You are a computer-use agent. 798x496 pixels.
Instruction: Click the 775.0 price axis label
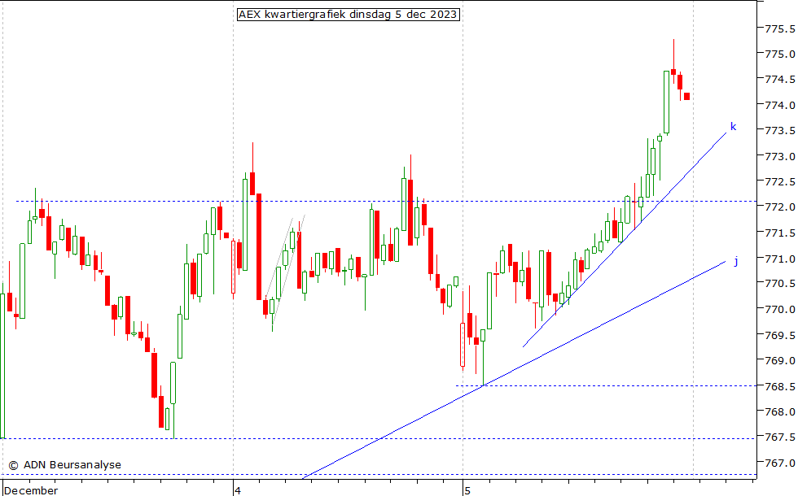(780, 54)
